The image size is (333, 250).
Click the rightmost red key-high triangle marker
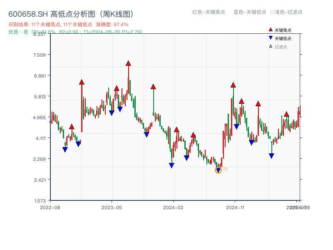(287, 113)
